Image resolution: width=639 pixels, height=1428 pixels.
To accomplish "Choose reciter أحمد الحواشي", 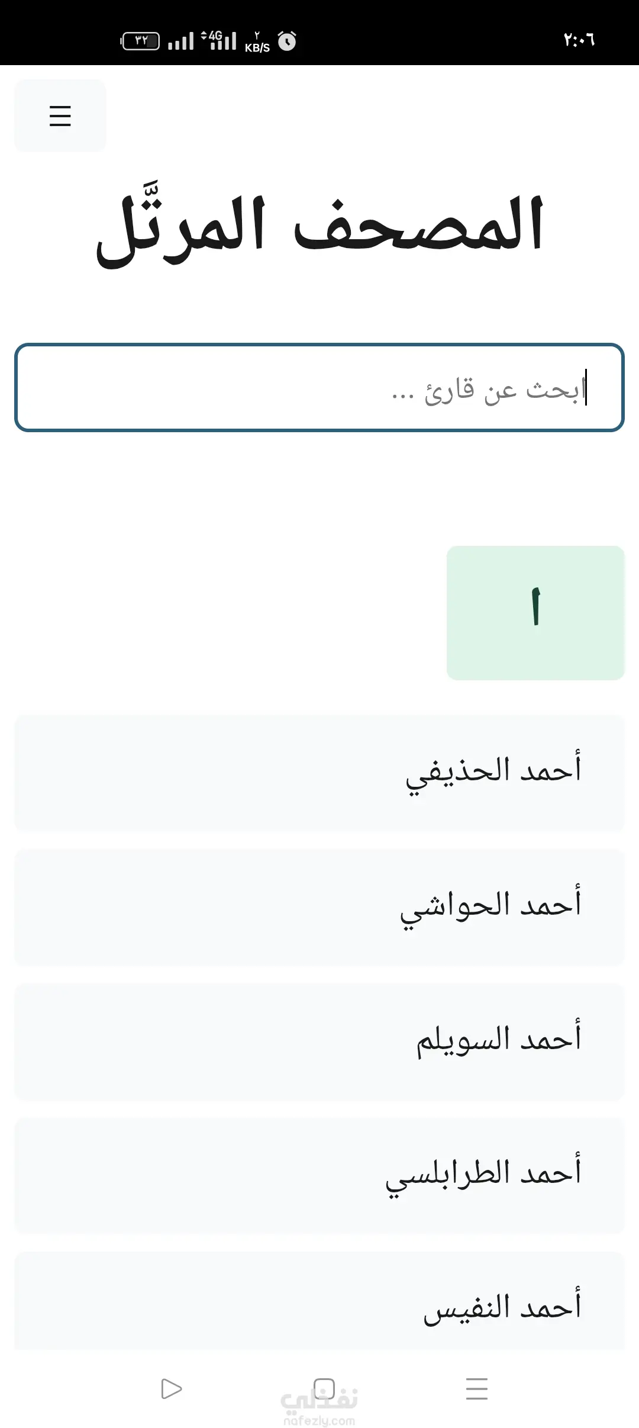I will tap(319, 907).
